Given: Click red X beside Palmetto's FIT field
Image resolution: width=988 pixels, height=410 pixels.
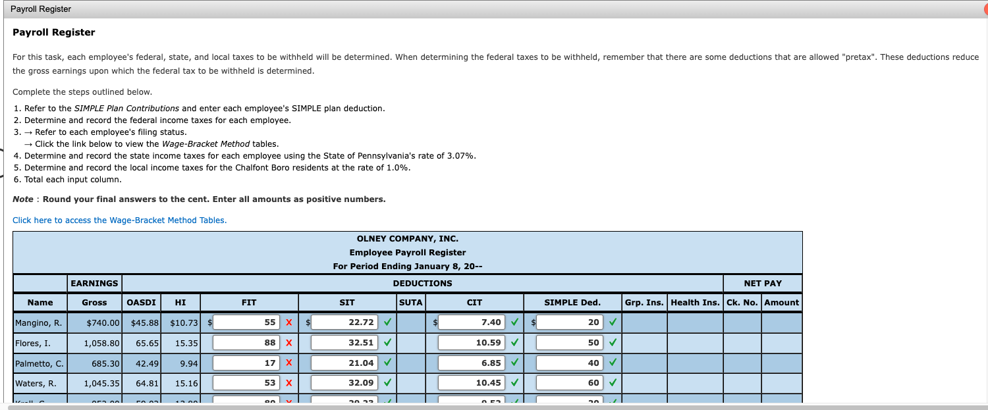Looking at the screenshot, I should pyautogui.click(x=290, y=363).
